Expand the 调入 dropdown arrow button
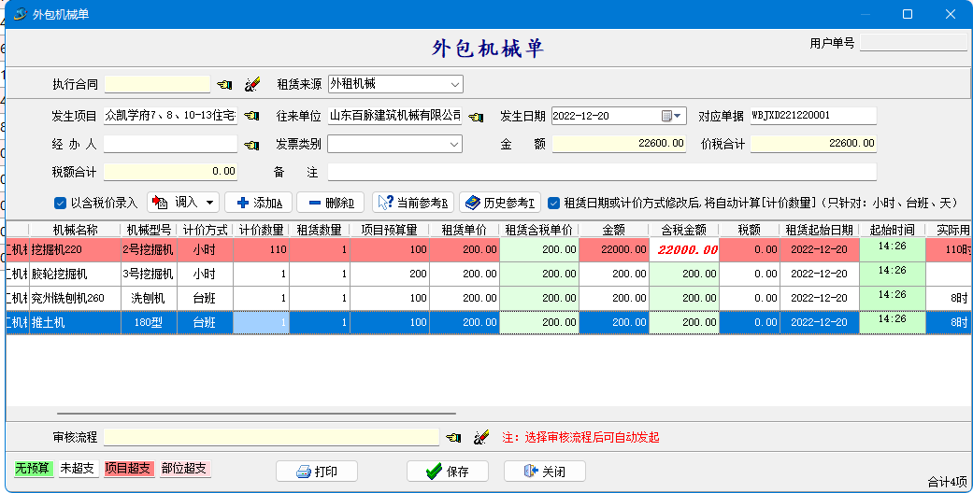Image resolution: width=973 pixels, height=493 pixels. pos(210,203)
